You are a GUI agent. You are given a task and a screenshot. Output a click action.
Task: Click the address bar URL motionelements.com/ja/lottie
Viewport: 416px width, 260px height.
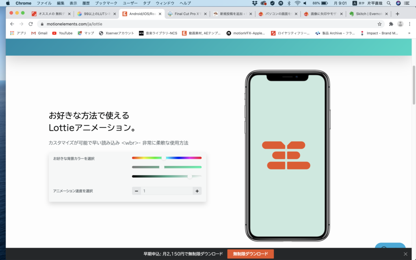point(74,24)
